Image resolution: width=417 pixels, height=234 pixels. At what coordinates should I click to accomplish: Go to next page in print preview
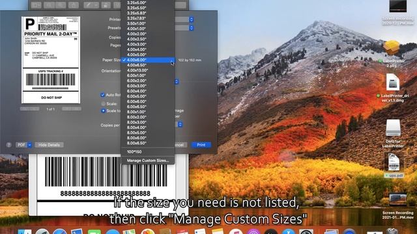click(x=72, y=109)
